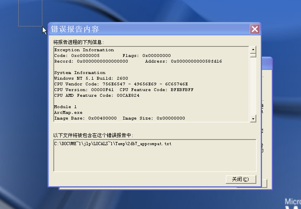301x209 pixels.
Task: Click the 关闭(C) button
Action: point(241,179)
